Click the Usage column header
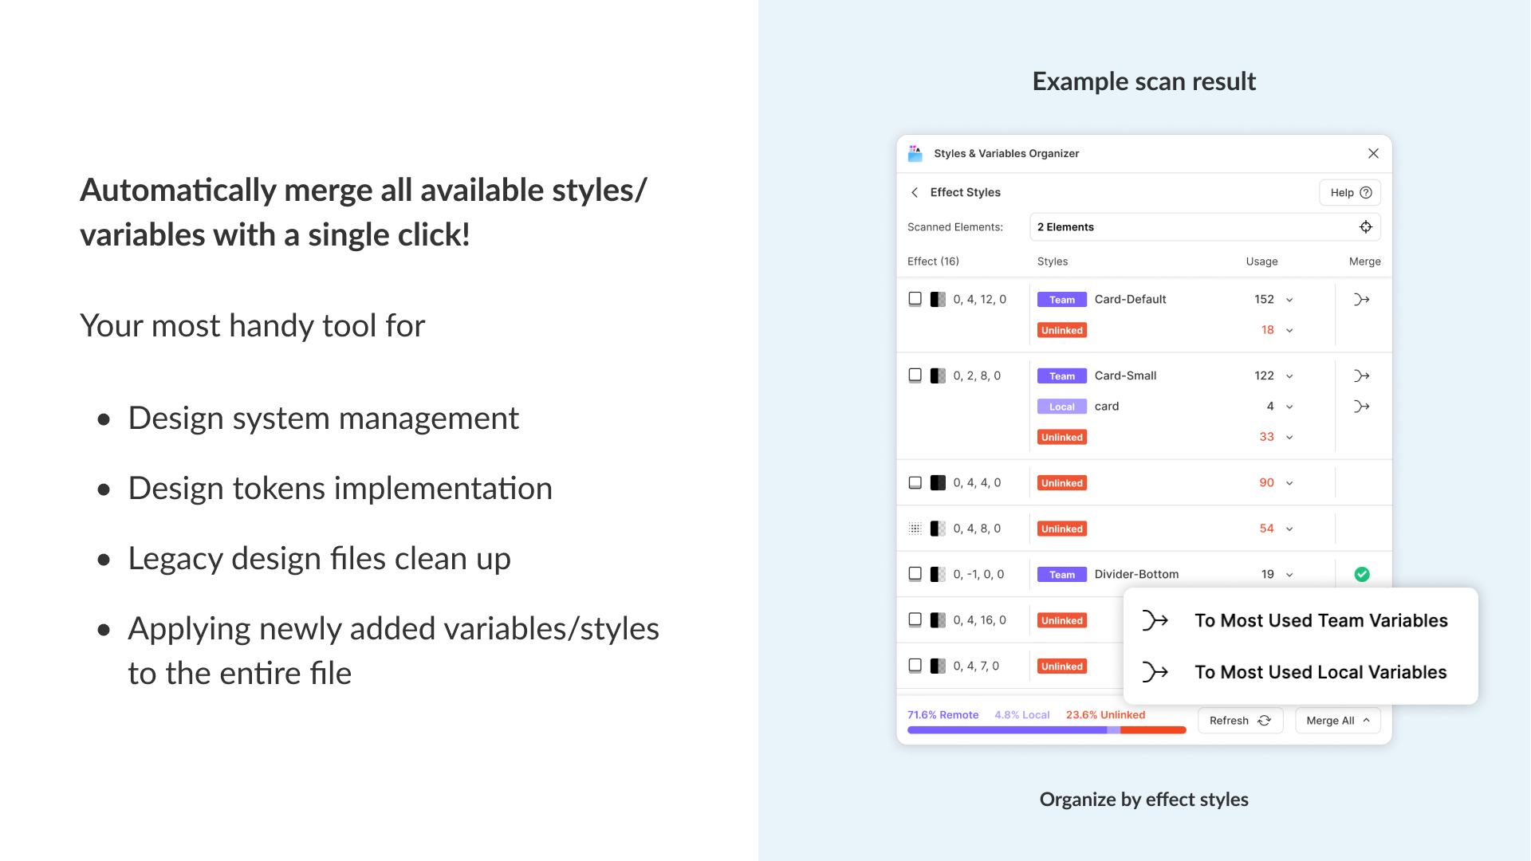The width and height of the screenshot is (1531, 861). (x=1261, y=261)
